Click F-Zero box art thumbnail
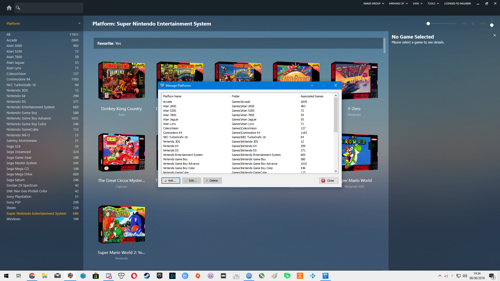Screen dimensions: 500x281 click(x=354, y=81)
